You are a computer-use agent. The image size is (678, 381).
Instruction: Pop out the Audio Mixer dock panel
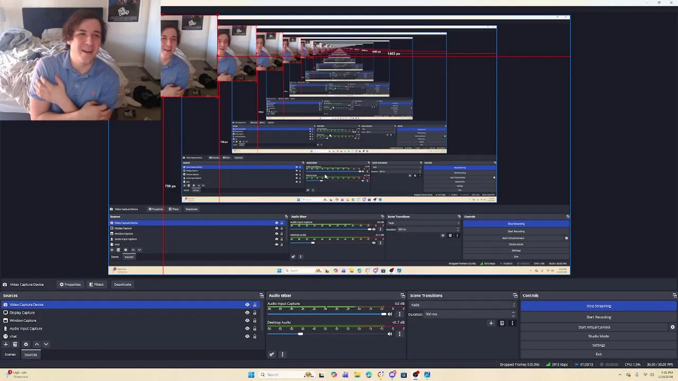[x=403, y=296]
